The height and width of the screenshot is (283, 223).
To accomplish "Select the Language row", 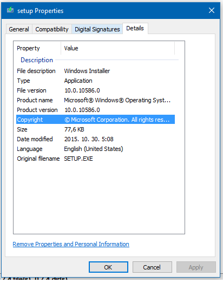I will (x=95, y=149).
